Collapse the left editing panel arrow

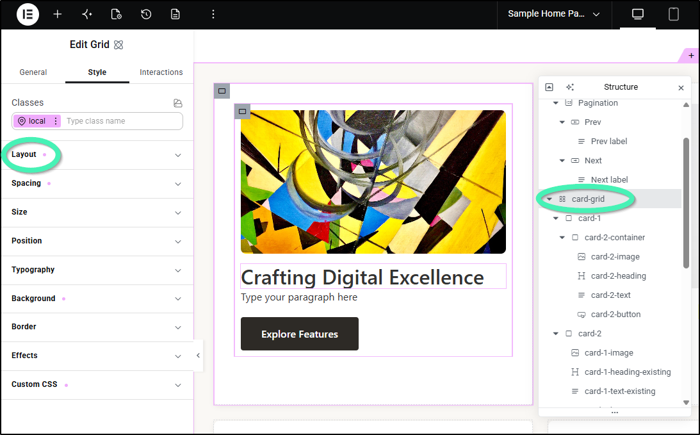click(198, 356)
